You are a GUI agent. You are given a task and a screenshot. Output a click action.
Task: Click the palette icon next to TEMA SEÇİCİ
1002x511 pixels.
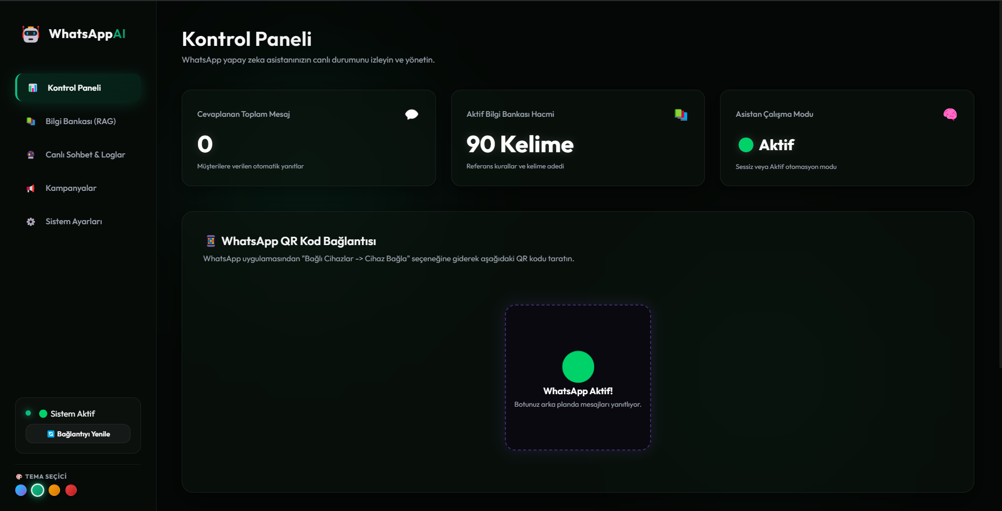click(19, 477)
